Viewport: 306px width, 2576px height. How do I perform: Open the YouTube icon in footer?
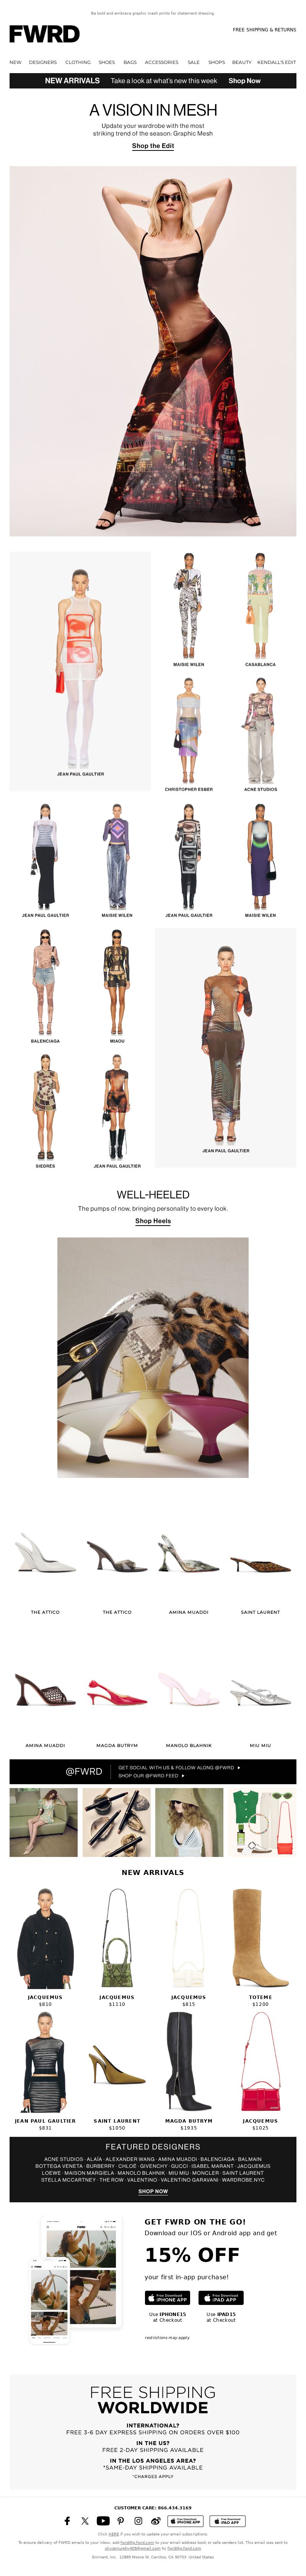[x=103, y=2521]
